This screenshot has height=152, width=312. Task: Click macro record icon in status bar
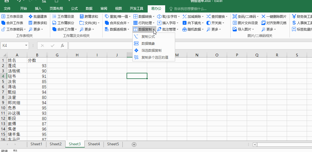(x=15, y=151)
